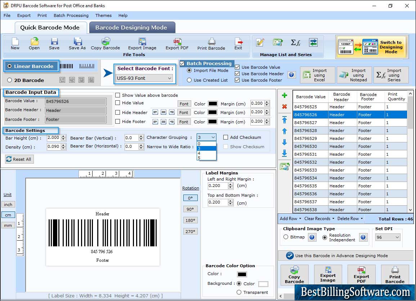Uncheck Use Barcode Footer checkbox
The image size is (416, 301).
[237, 80]
